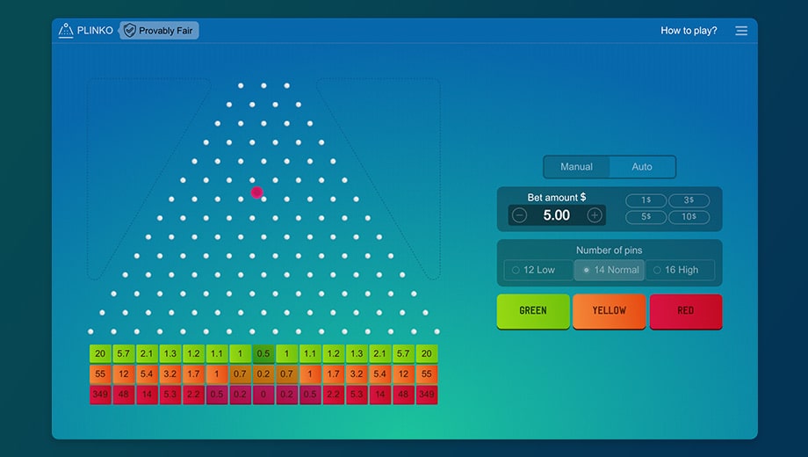Switch to the Manual tab
The height and width of the screenshot is (457, 808).
pyautogui.click(x=576, y=167)
